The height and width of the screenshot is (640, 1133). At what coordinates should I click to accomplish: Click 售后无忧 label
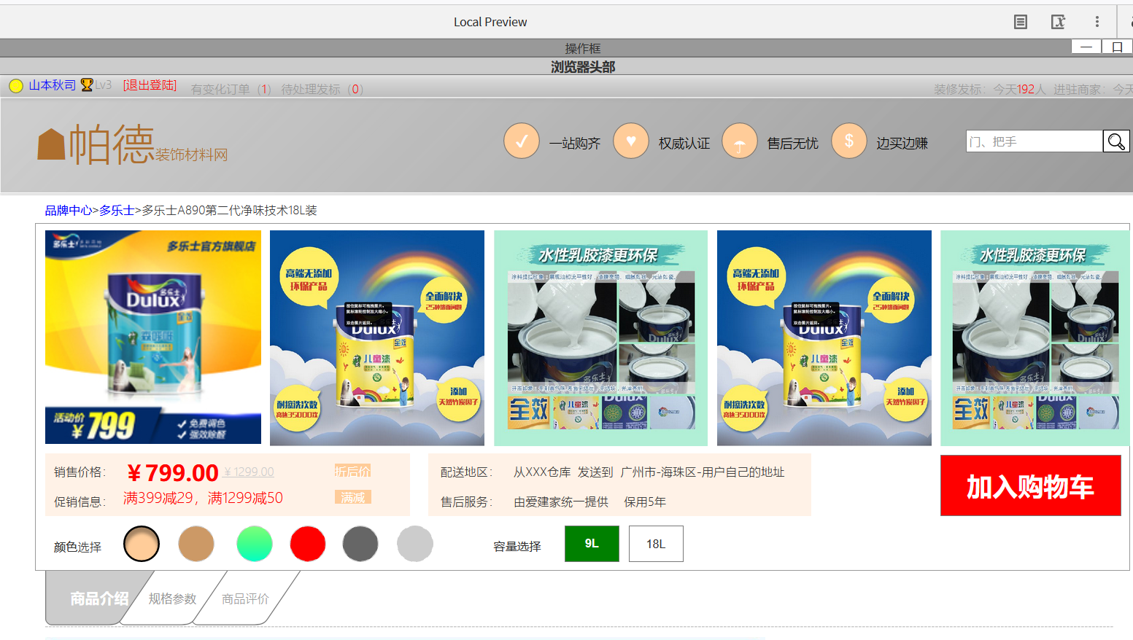(x=793, y=144)
